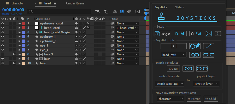This screenshot has width=235, height=104.
Task: Click the chain-link bind icon beside head_cntrl
Action: click(195, 55)
